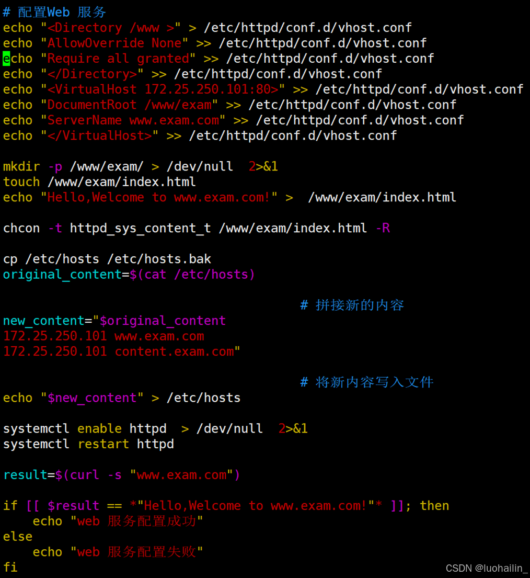Click the variable 'original_content' assignment

coord(62,275)
